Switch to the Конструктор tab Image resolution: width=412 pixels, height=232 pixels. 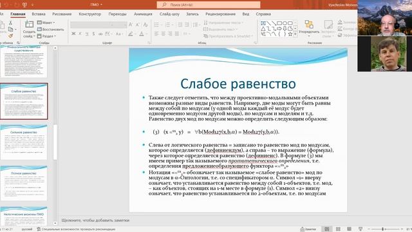tap(90, 14)
